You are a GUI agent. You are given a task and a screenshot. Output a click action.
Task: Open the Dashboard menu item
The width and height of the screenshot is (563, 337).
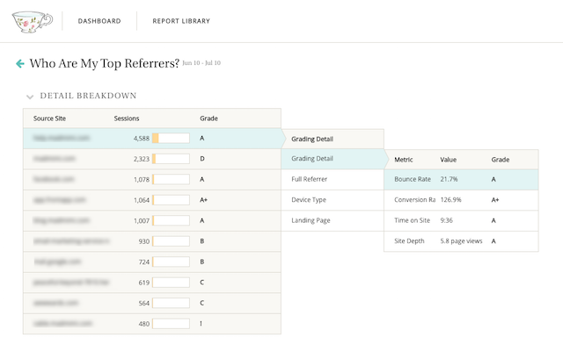tap(99, 21)
